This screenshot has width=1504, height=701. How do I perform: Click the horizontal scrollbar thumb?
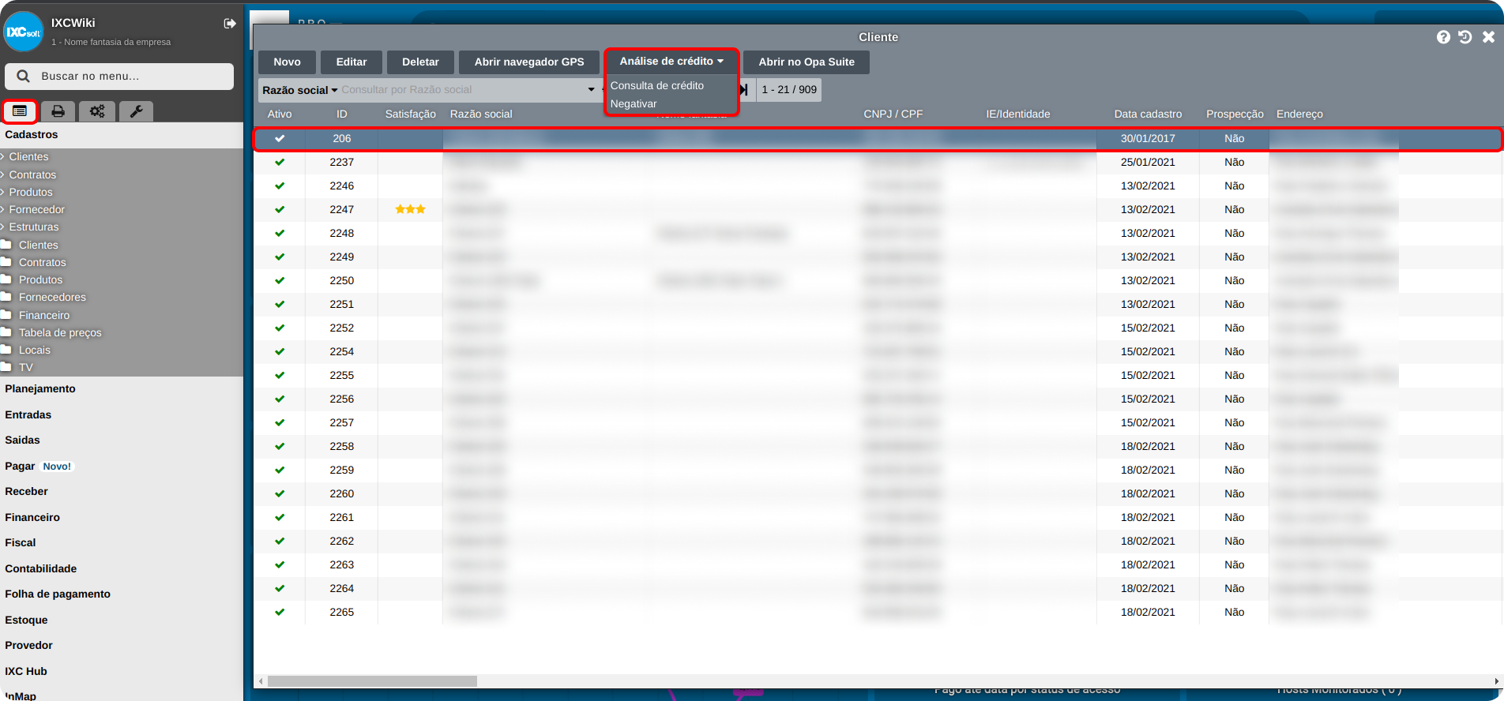click(x=372, y=681)
